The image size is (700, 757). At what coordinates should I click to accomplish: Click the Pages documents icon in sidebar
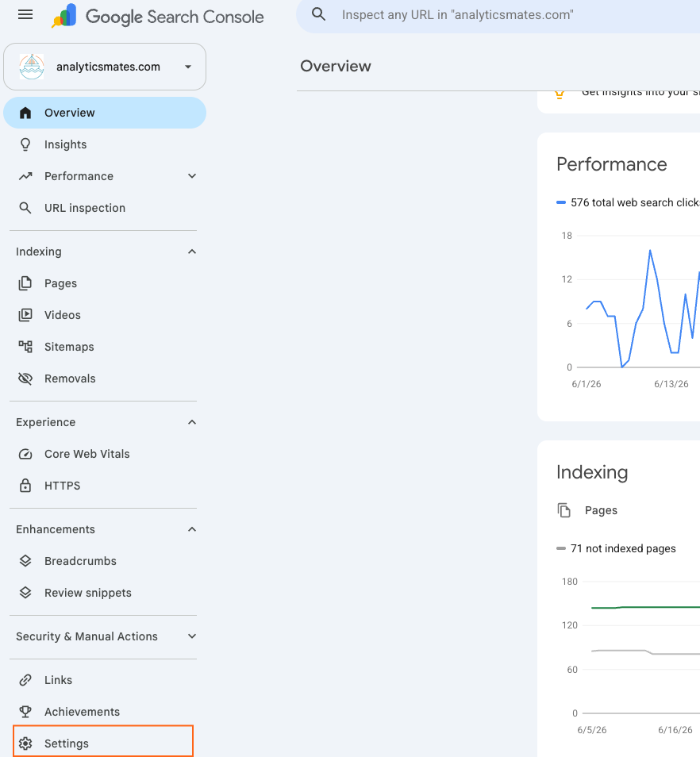pos(25,283)
